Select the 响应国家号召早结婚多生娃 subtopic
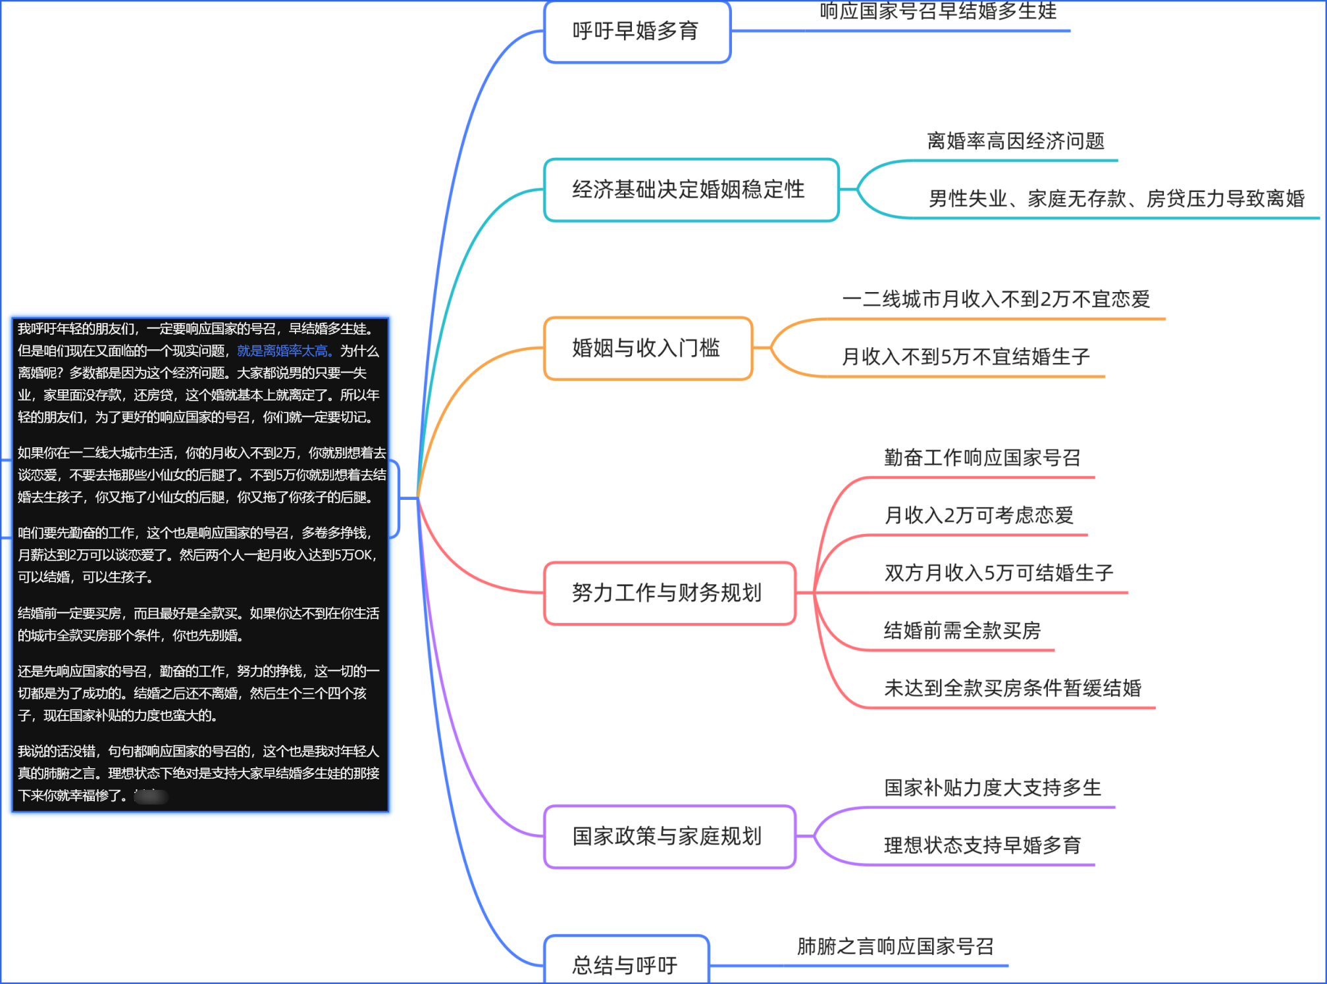 937,12
